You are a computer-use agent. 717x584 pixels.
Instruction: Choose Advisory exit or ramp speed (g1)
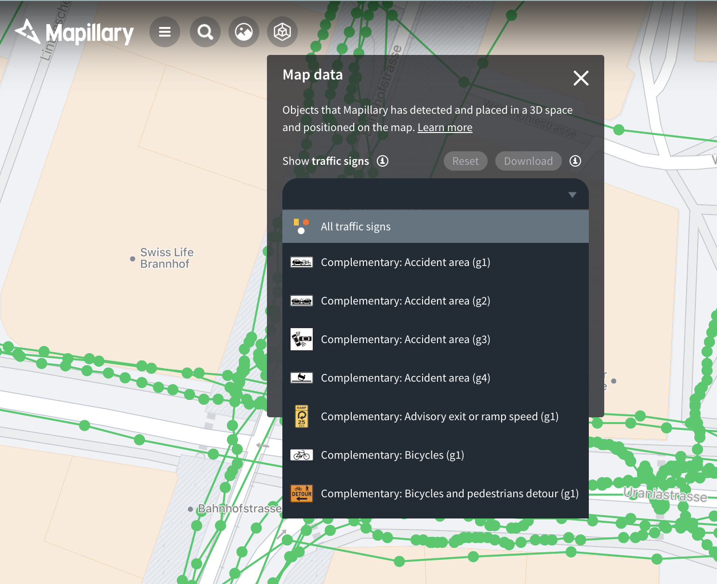pos(436,416)
